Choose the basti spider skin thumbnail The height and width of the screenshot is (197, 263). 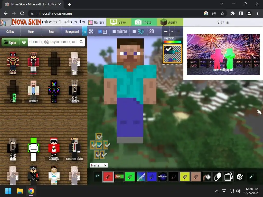tap(13, 63)
